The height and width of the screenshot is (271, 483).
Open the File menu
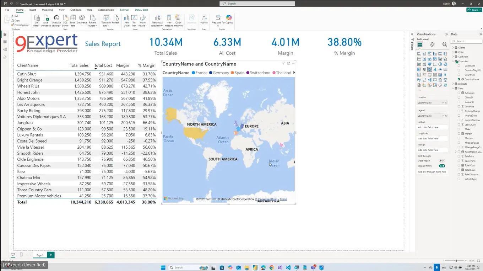click(7, 10)
